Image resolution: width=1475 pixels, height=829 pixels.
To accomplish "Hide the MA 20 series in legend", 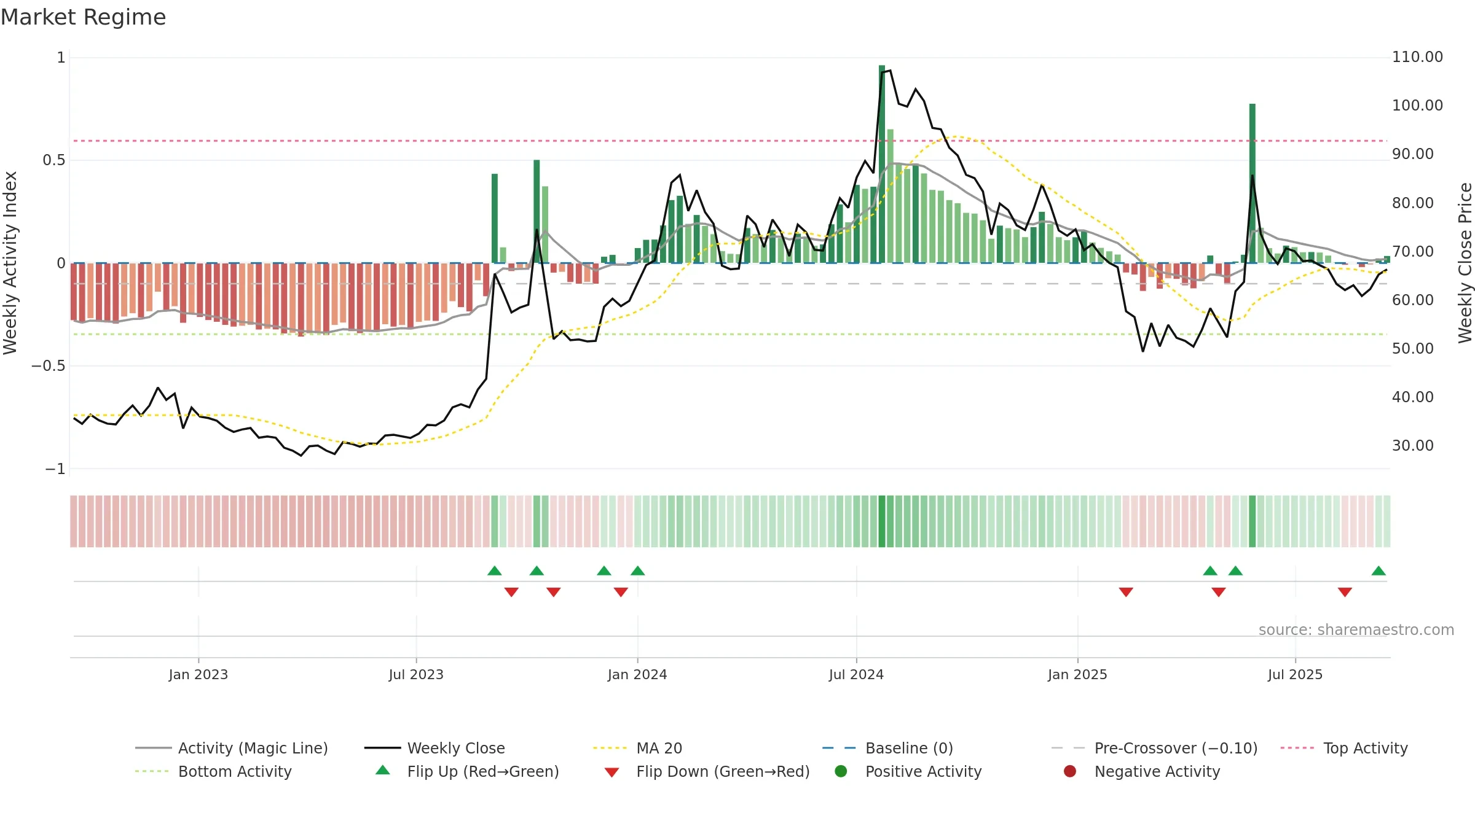I will [x=637, y=748].
